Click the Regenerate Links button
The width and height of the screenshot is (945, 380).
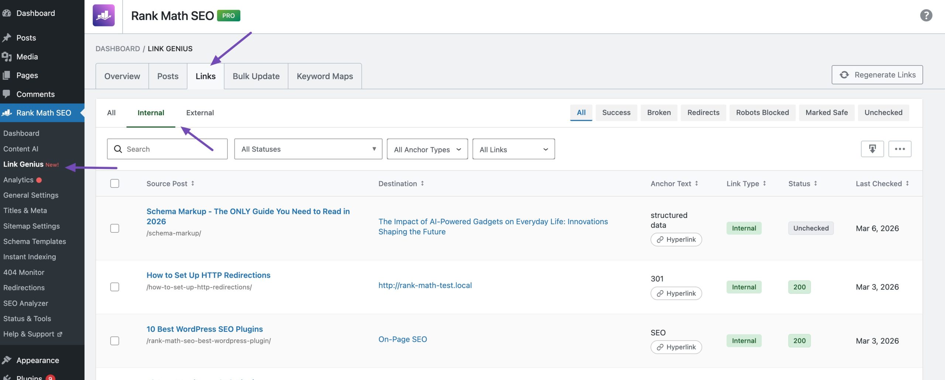pyautogui.click(x=877, y=74)
